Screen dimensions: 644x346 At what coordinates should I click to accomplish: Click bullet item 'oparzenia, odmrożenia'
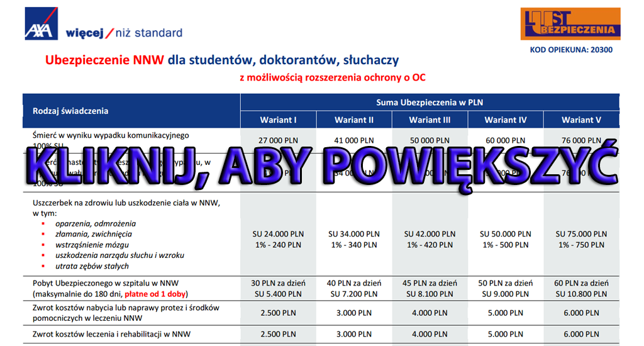coord(96,223)
